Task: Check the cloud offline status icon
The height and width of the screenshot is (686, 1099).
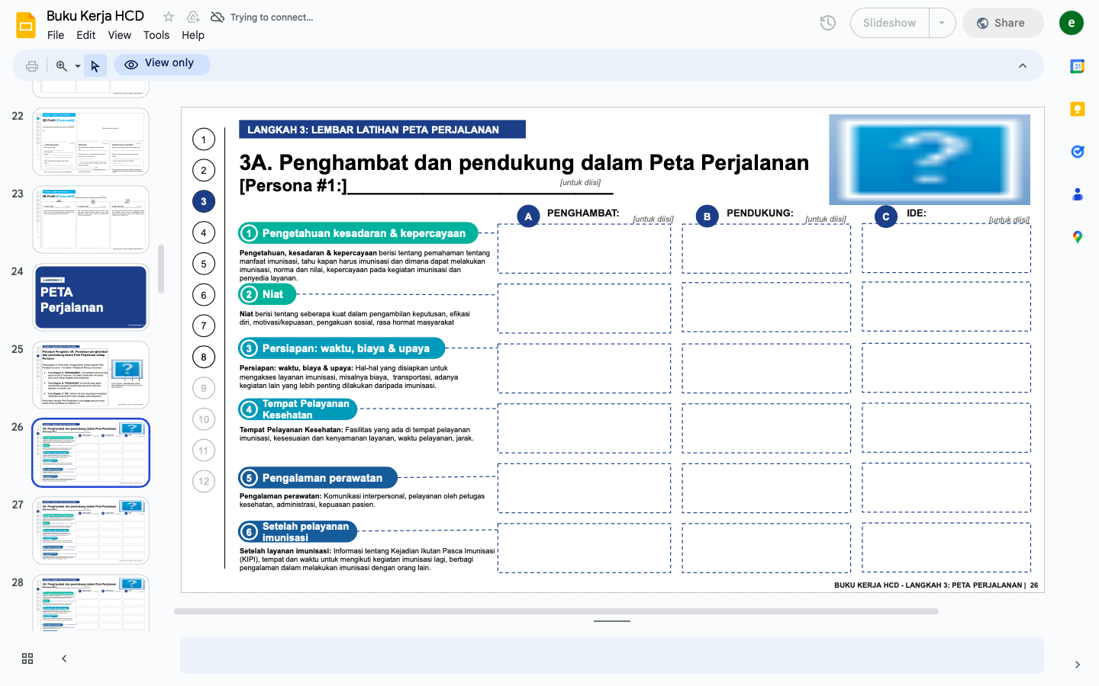Action: point(218,17)
